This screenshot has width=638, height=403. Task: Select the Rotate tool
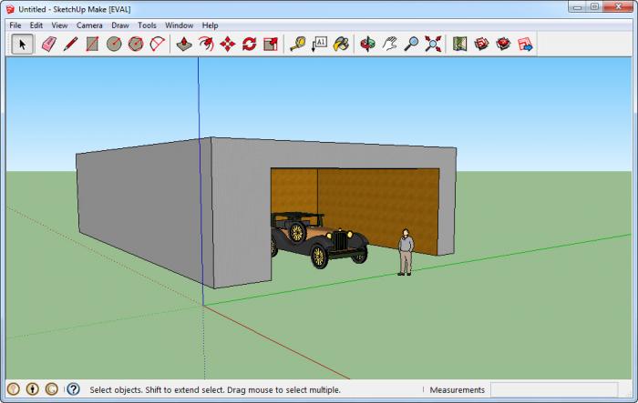tap(249, 44)
